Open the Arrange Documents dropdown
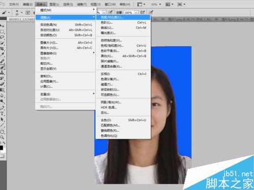The width and height of the screenshot is (254, 190). coord(169,4)
